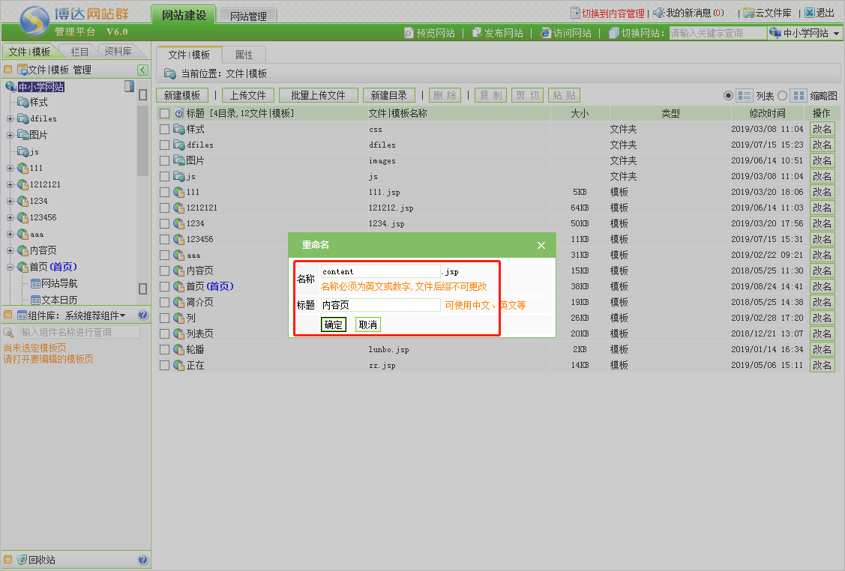Close the rename (重命名) dialog
845x571 pixels.
click(541, 245)
